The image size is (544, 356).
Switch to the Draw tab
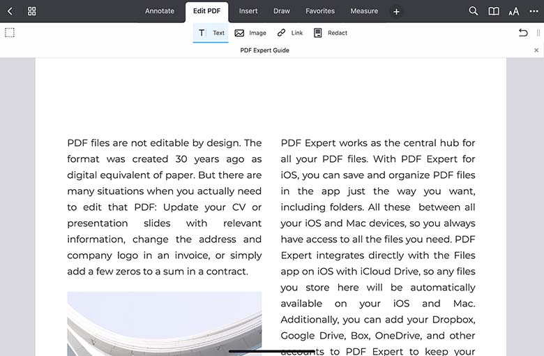281,11
